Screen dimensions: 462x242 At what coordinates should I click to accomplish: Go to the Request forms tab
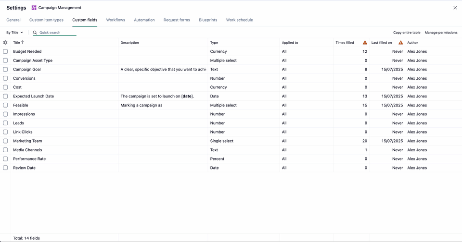pyautogui.click(x=177, y=20)
